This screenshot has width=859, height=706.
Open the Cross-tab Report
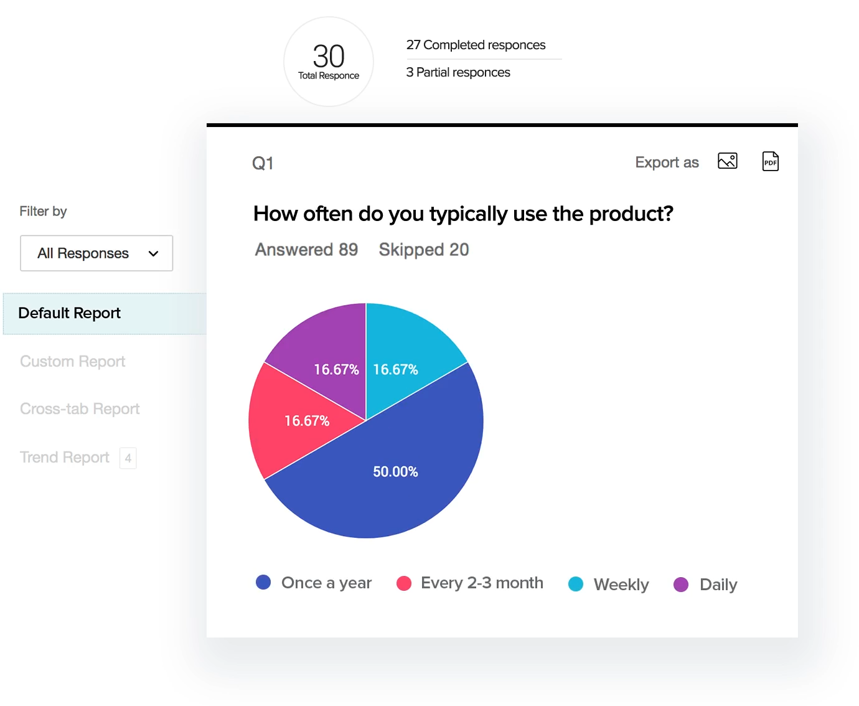(x=80, y=409)
